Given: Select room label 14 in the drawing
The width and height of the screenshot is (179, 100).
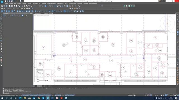Looking at the screenshot, I should point(160,51).
